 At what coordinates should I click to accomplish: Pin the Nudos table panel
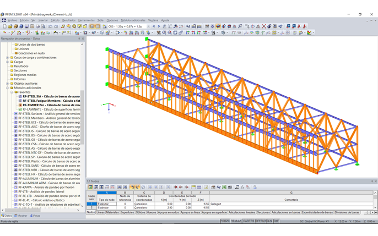pyautogui.click(x=372, y=181)
